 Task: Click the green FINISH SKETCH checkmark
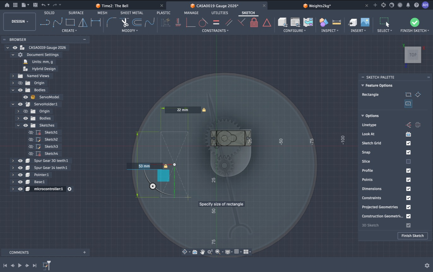[414, 22]
